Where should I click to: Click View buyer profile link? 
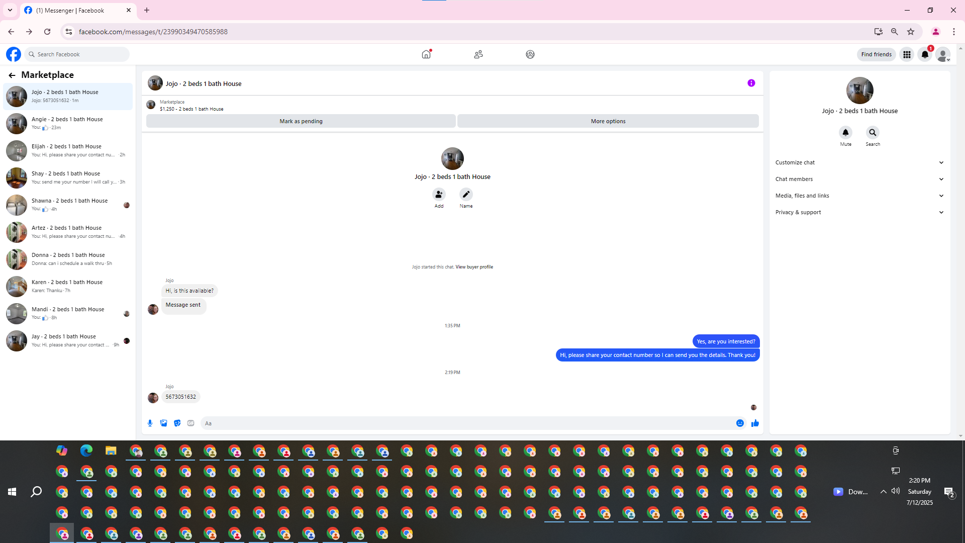[x=474, y=267]
